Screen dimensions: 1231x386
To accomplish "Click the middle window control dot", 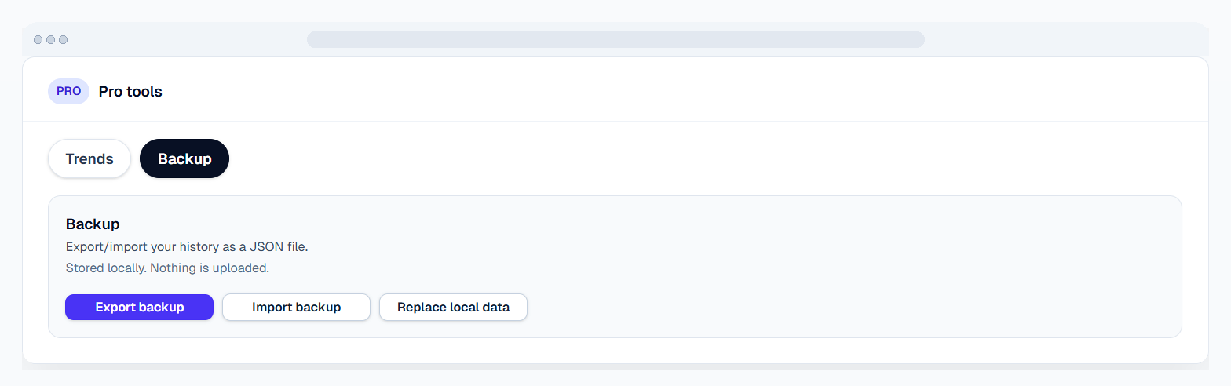I will click(50, 39).
